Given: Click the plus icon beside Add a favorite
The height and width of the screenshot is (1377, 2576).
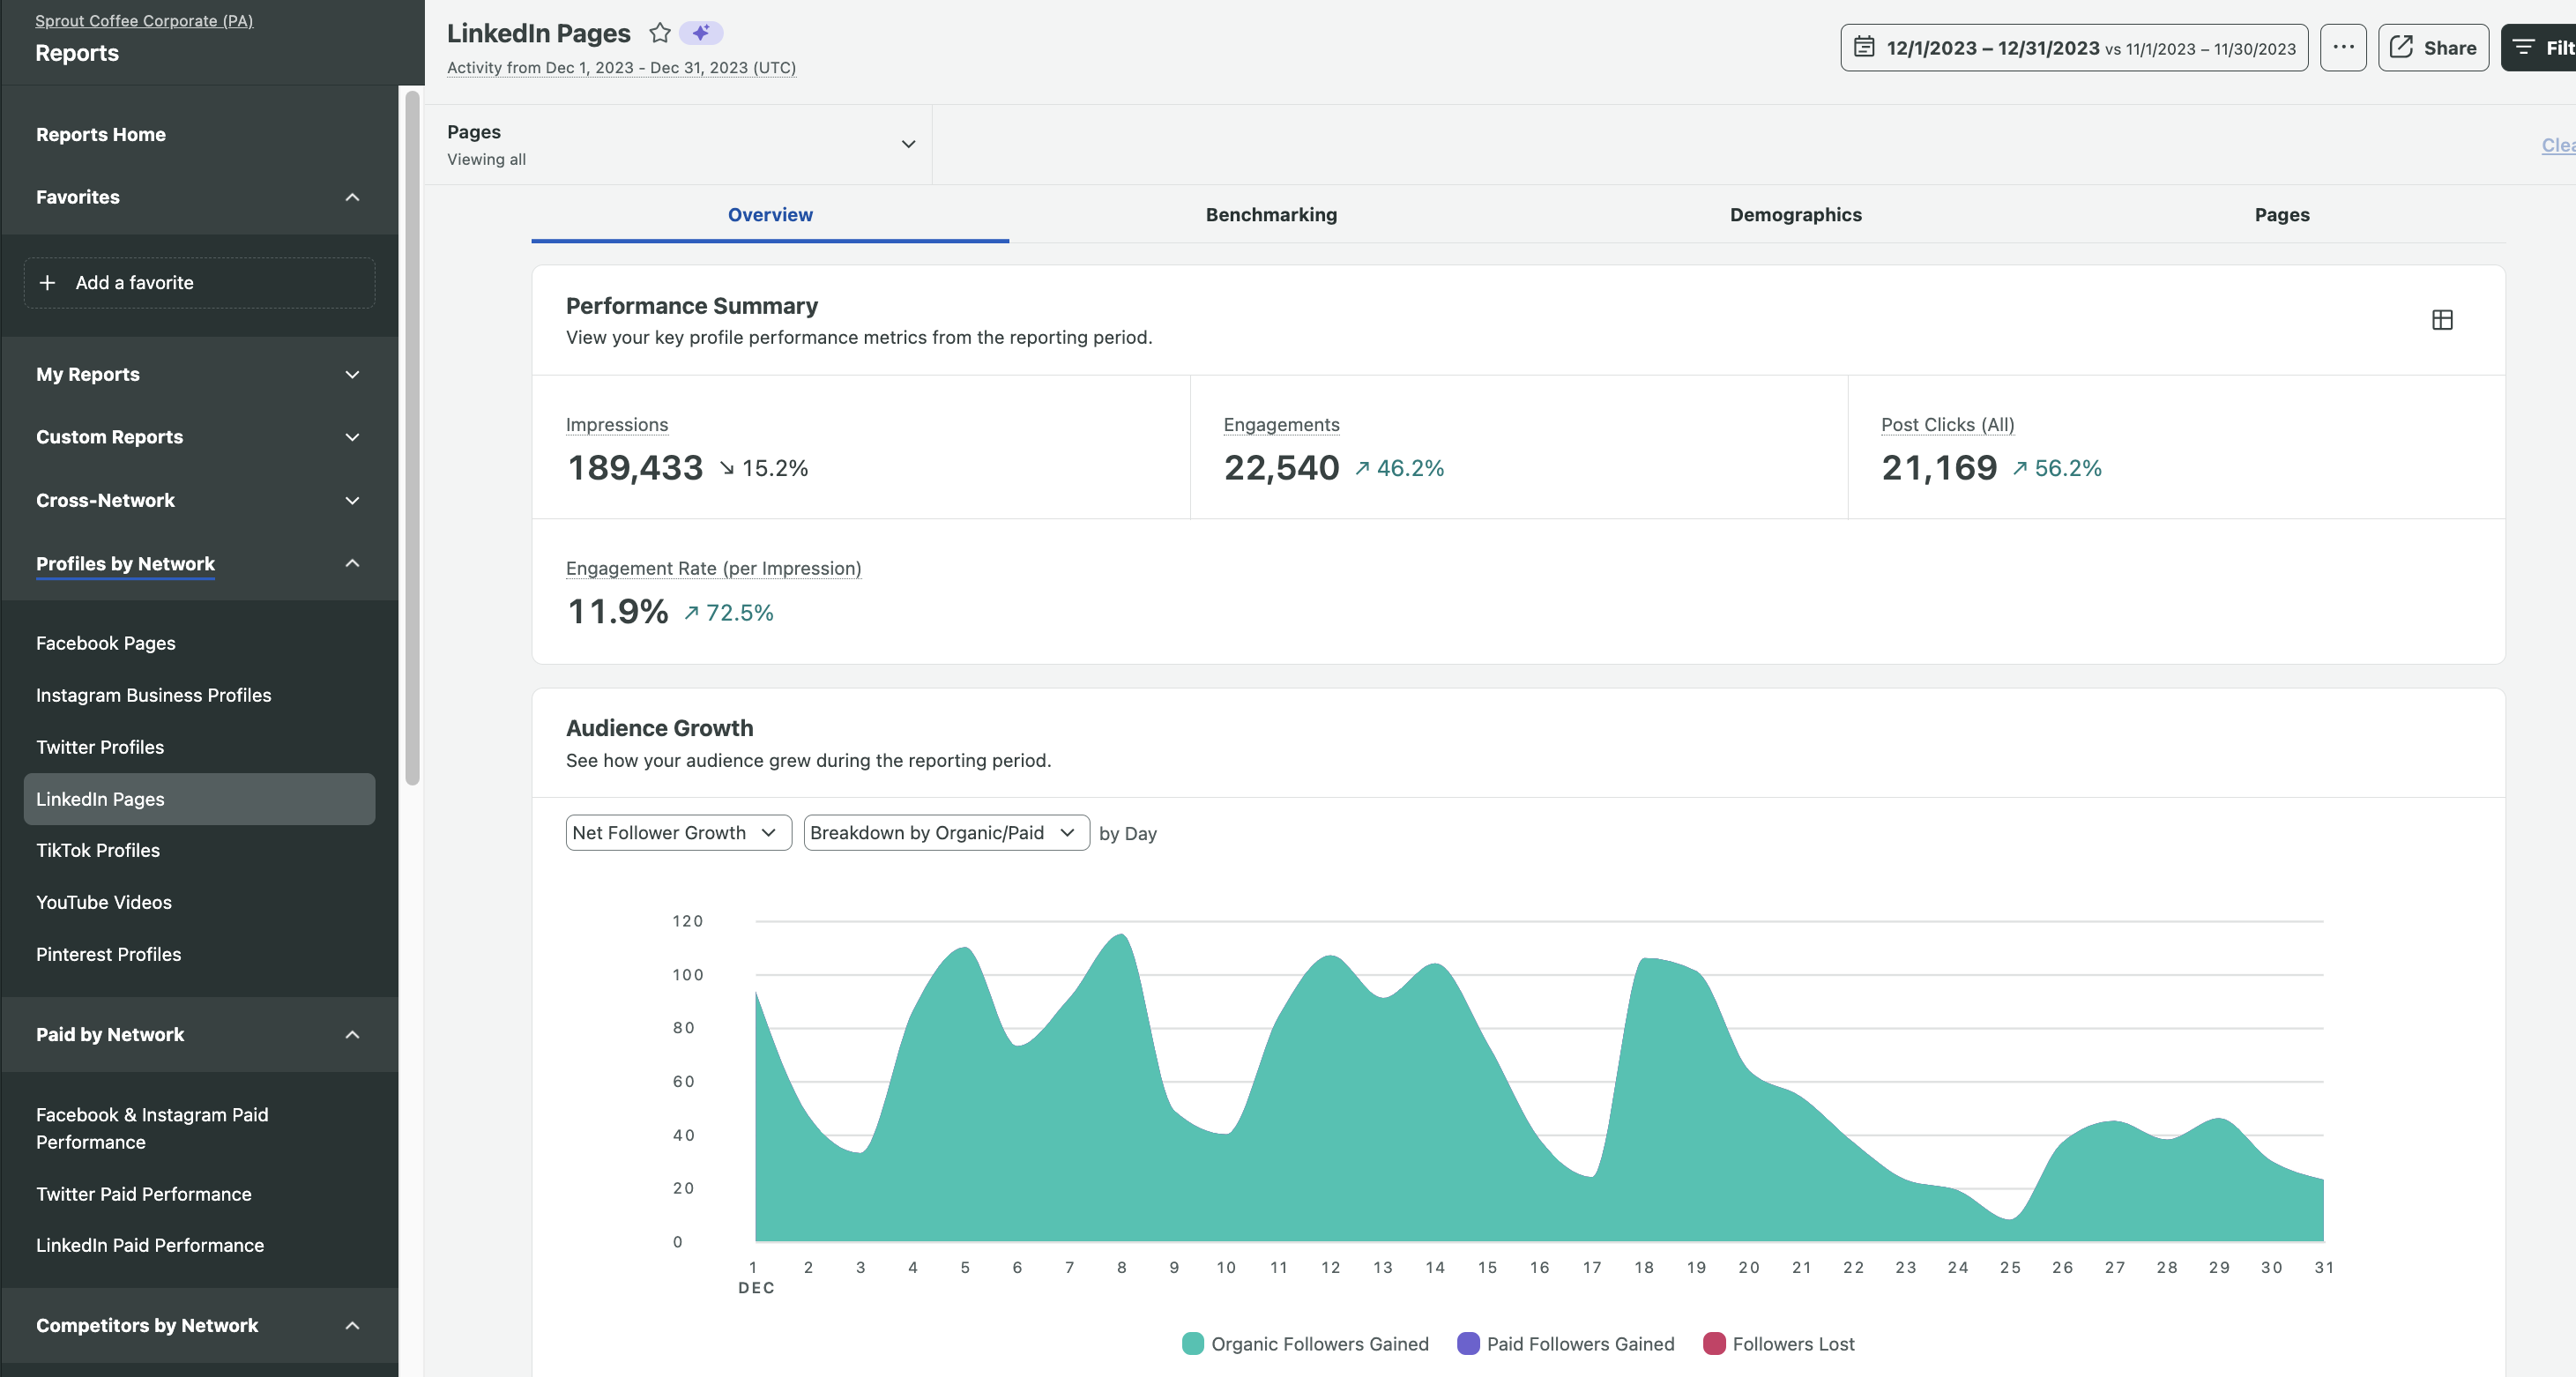Looking at the screenshot, I should pyautogui.click(x=47, y=283).
